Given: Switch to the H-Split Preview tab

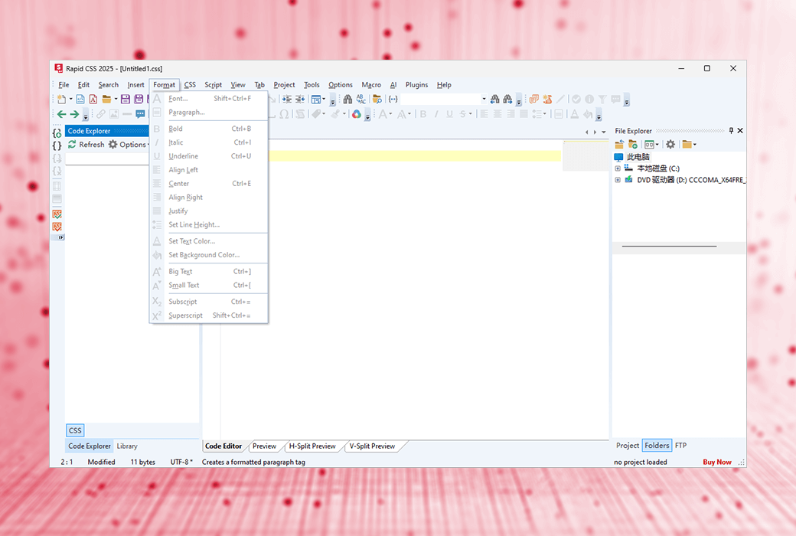Looking at the screenshot, I should click(x=312, y=446).
